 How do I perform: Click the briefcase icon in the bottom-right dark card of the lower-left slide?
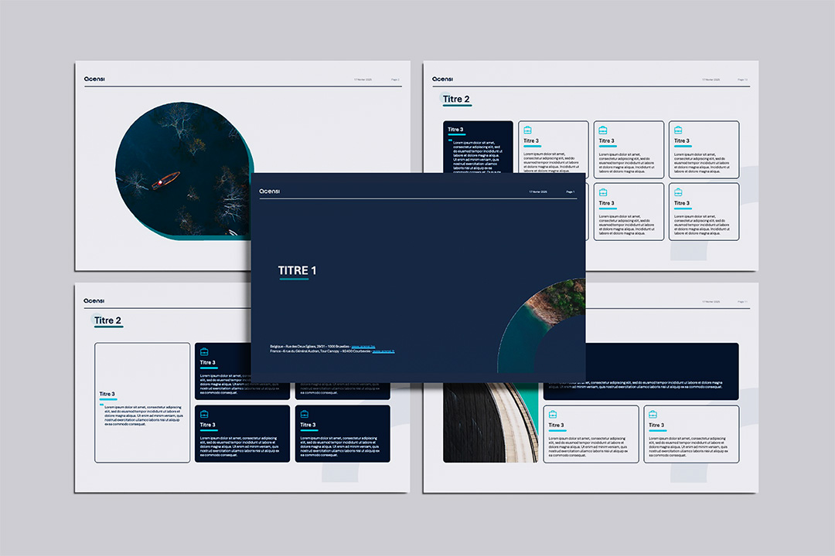point(305,414)
